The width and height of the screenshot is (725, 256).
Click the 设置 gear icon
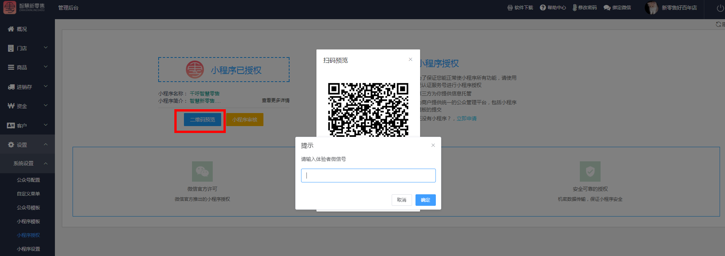pyautogui.click(x=11, y=145)
